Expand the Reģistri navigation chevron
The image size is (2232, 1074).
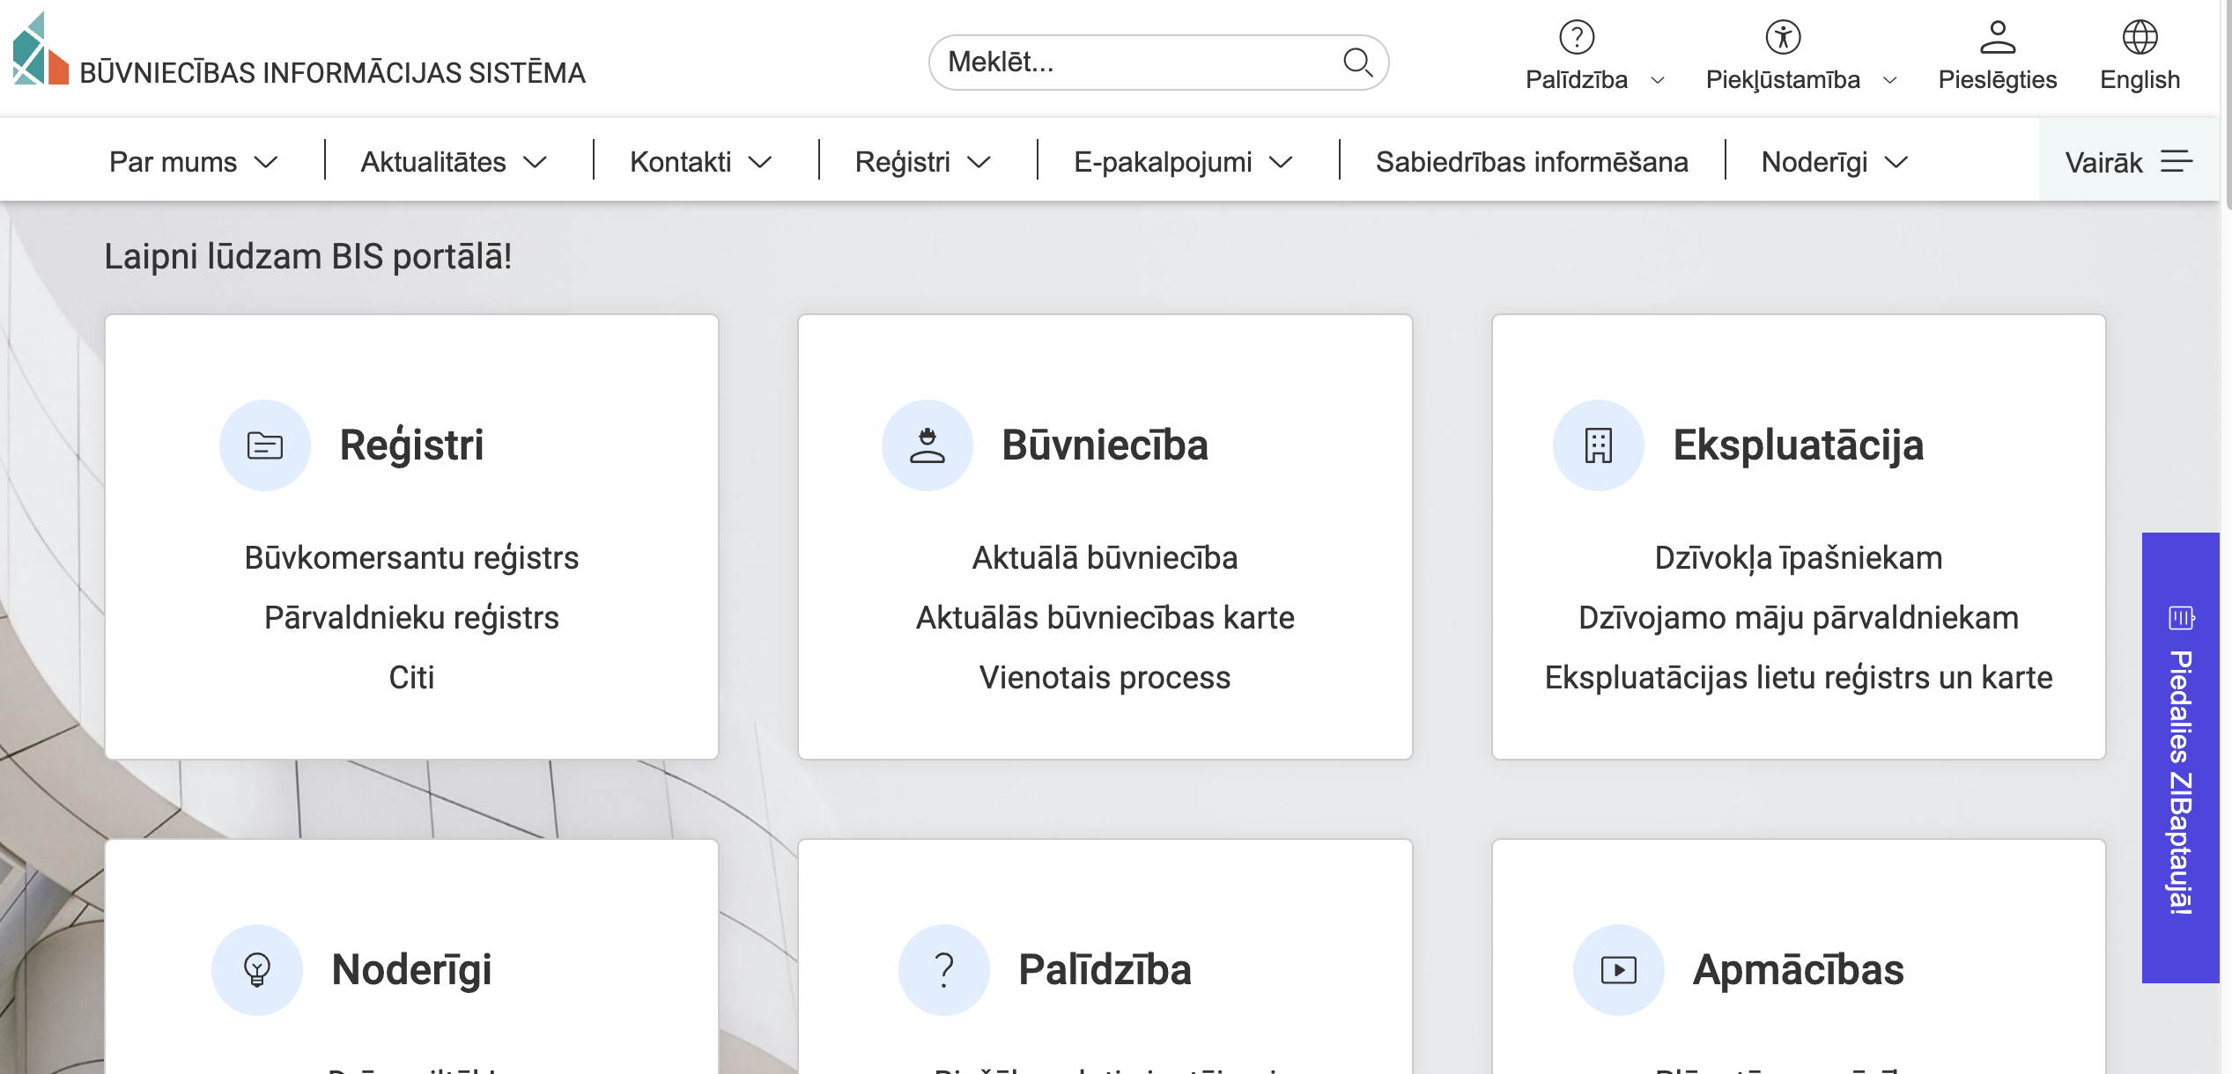click(979, 163)
